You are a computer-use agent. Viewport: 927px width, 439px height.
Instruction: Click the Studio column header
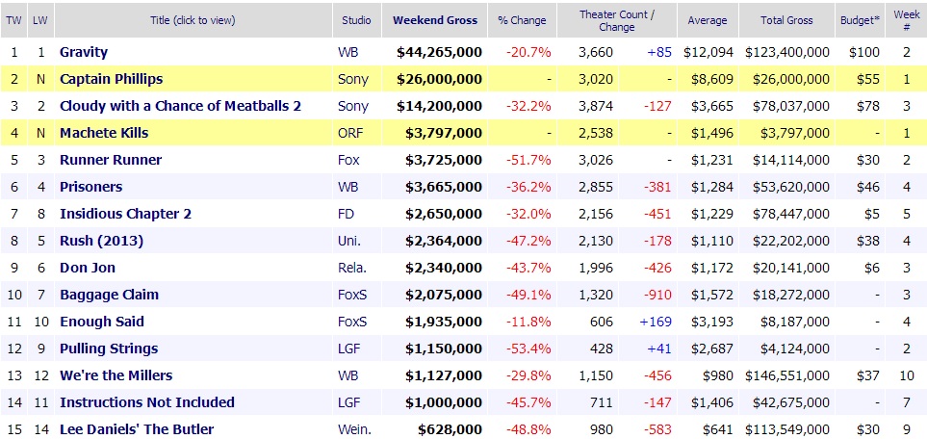click(357, 20)
